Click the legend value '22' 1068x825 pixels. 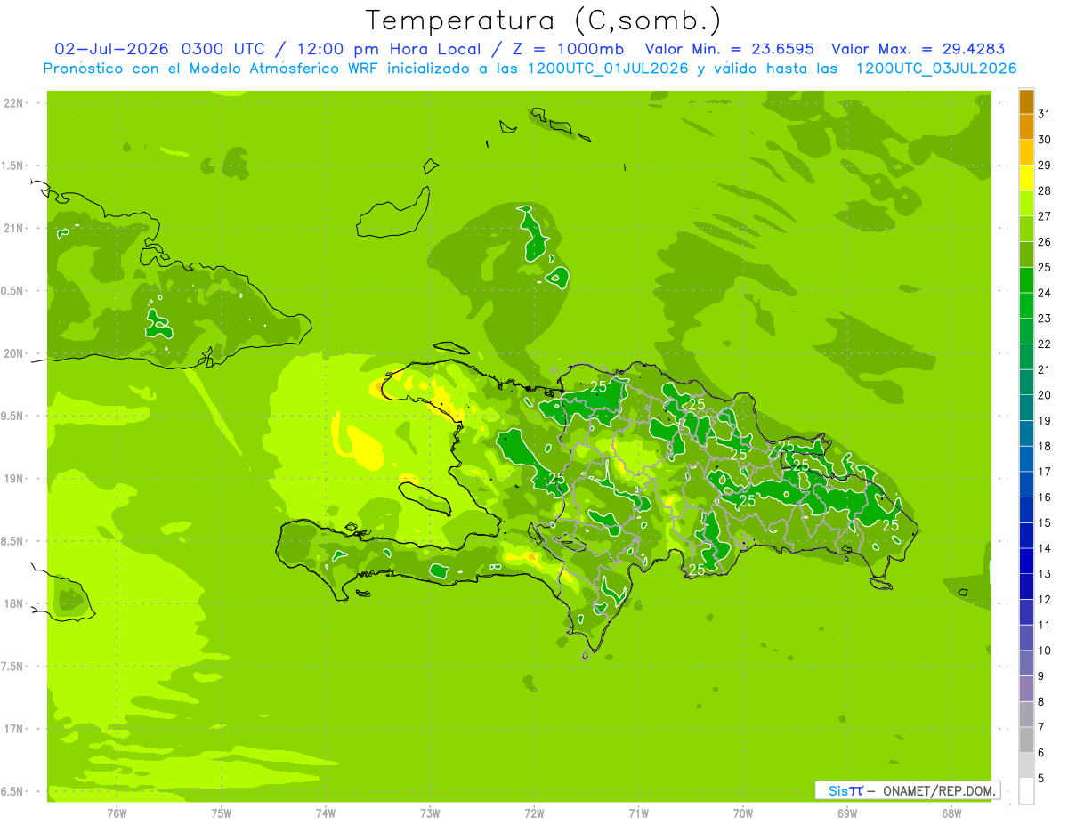(1044, 344)
